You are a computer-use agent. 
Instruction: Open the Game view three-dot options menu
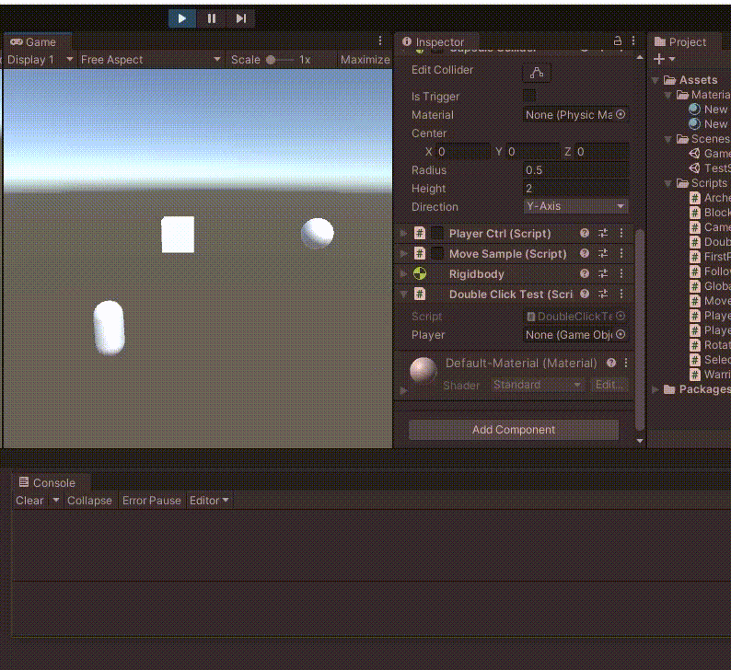coord(380,41)
